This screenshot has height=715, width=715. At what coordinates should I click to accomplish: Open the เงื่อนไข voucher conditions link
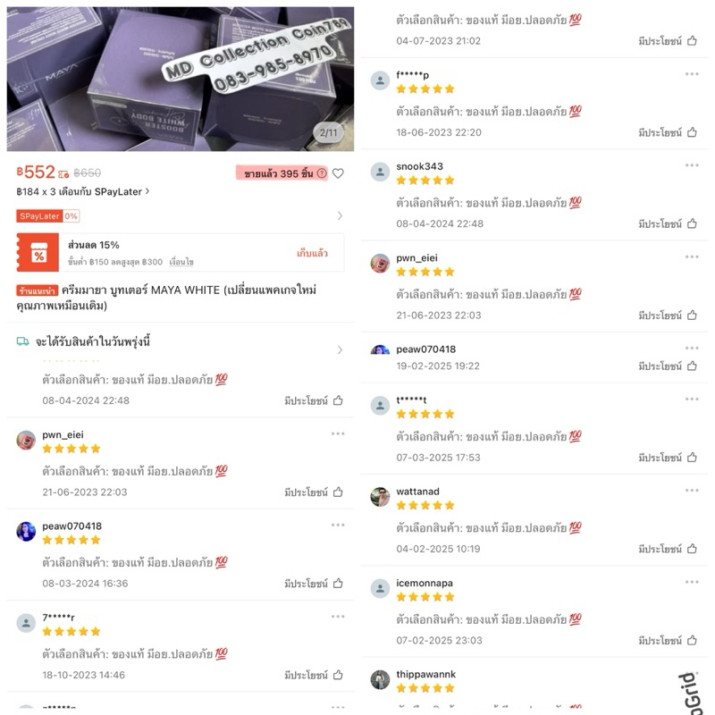click(x=181, y=262)
